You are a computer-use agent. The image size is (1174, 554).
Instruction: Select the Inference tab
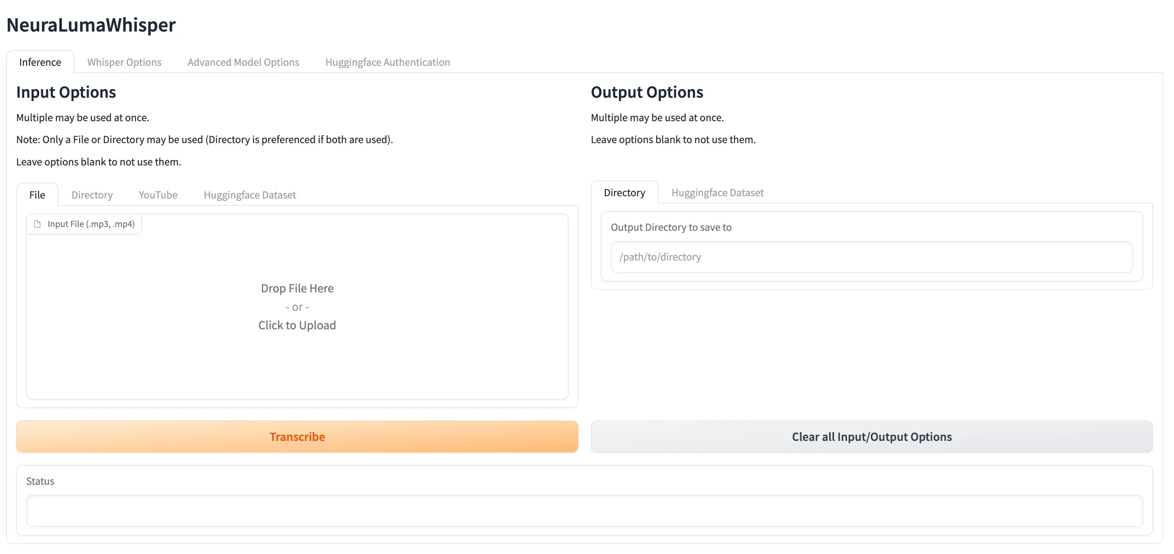point(40,62)
